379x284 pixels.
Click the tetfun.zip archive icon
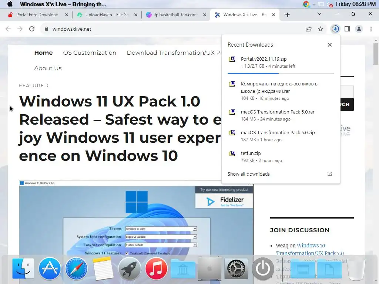(232, 153)
